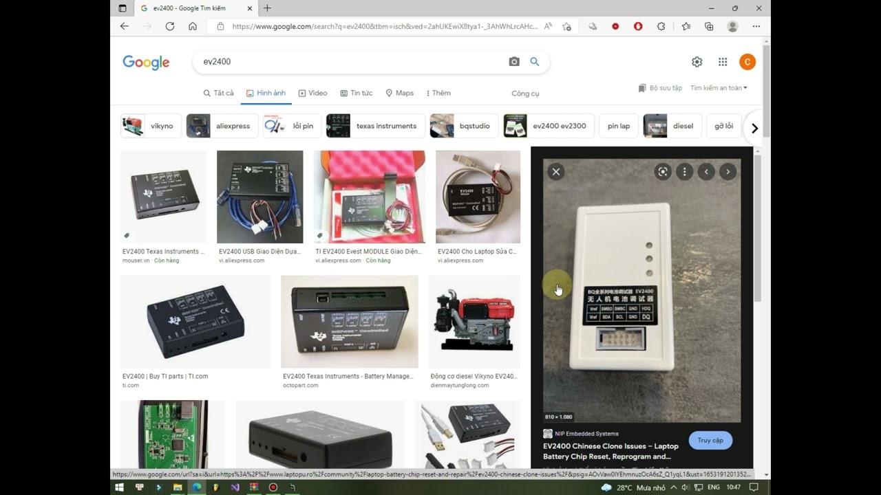Screen dimensions: 881x495
Task: Go to browser home icon
Action: [193, 26]
